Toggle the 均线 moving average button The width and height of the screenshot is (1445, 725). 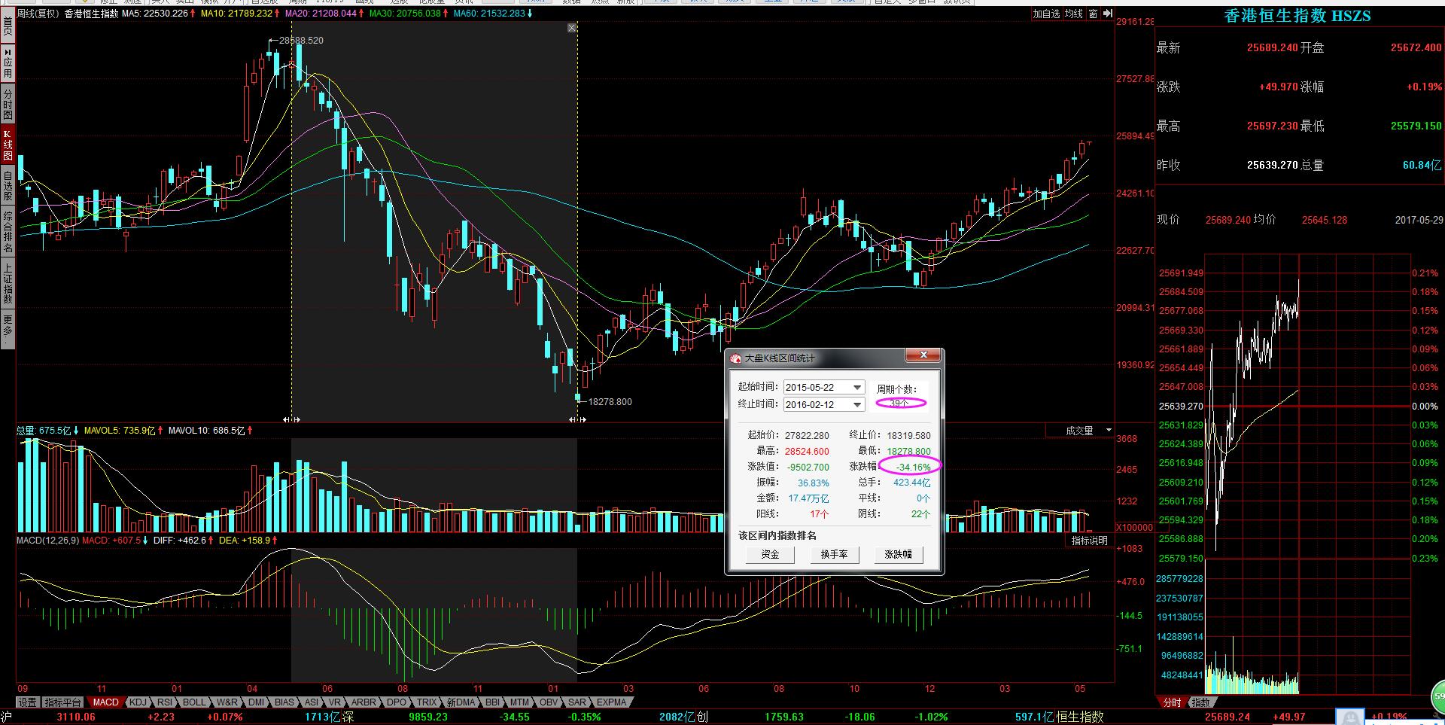1074,14
